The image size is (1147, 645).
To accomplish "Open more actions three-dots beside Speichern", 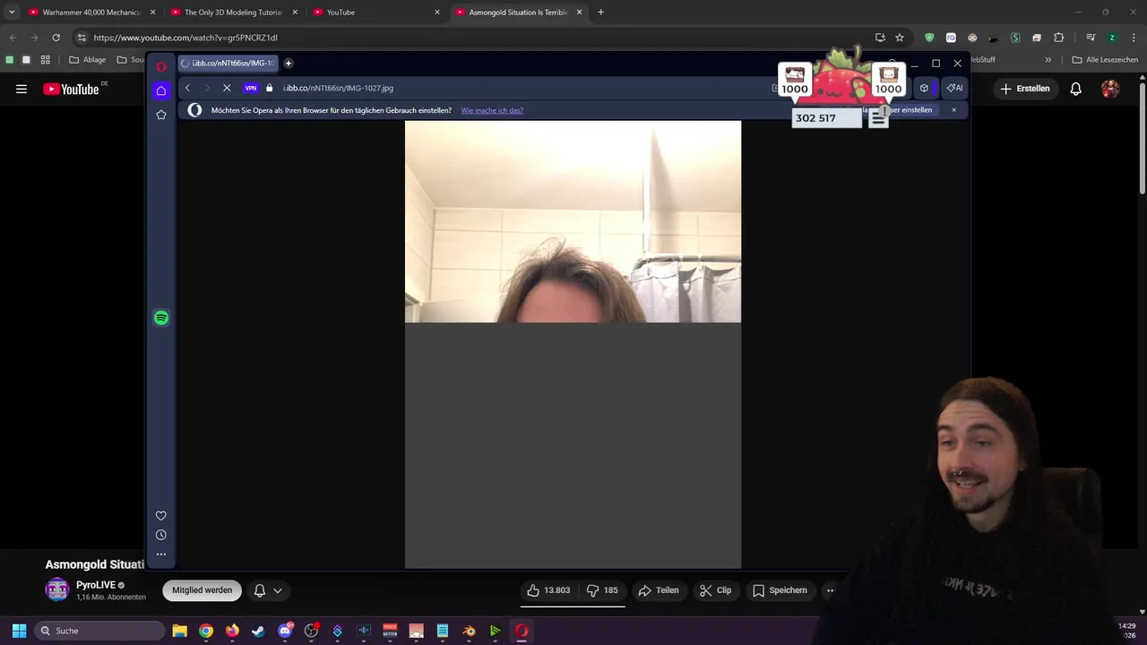I will point(830,590).
